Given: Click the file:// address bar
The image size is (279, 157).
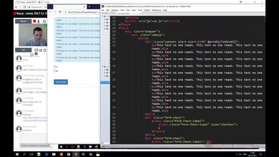Looking at the screenshot, I should pos(82,12).
